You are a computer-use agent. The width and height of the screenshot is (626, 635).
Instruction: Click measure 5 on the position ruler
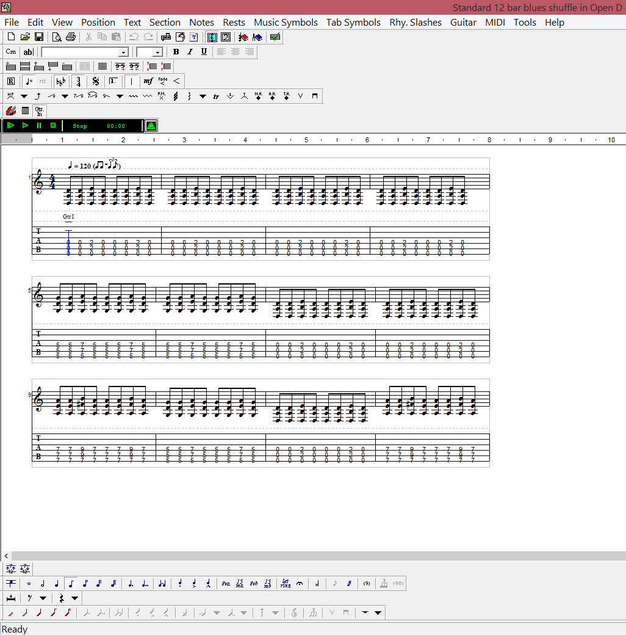[306, 139]
